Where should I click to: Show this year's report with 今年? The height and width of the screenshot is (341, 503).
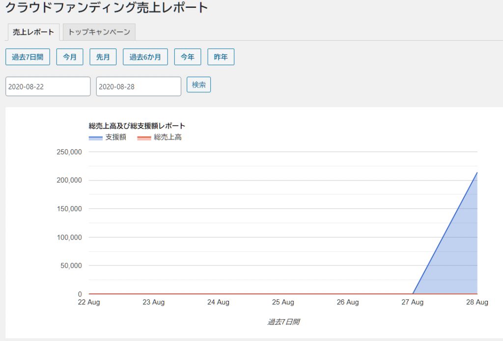tap(188, 57)
